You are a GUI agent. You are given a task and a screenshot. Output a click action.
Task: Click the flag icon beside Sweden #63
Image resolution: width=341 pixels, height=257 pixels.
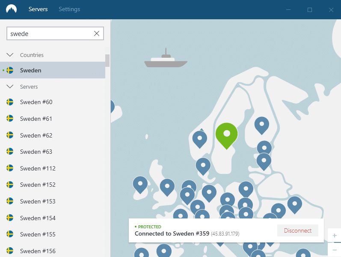[x=10, y=152]
